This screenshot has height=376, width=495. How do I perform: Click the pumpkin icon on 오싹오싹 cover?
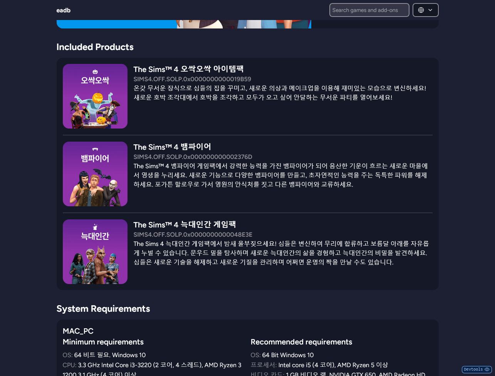tap(95, 72)
